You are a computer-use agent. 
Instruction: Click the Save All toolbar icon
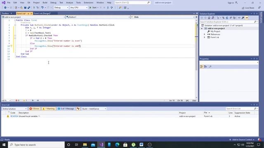tap(29, 7)
